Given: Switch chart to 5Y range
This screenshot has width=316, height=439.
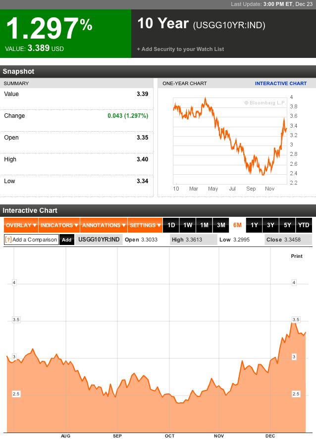Looking at the screenshot, I should (x=287, y=225).
